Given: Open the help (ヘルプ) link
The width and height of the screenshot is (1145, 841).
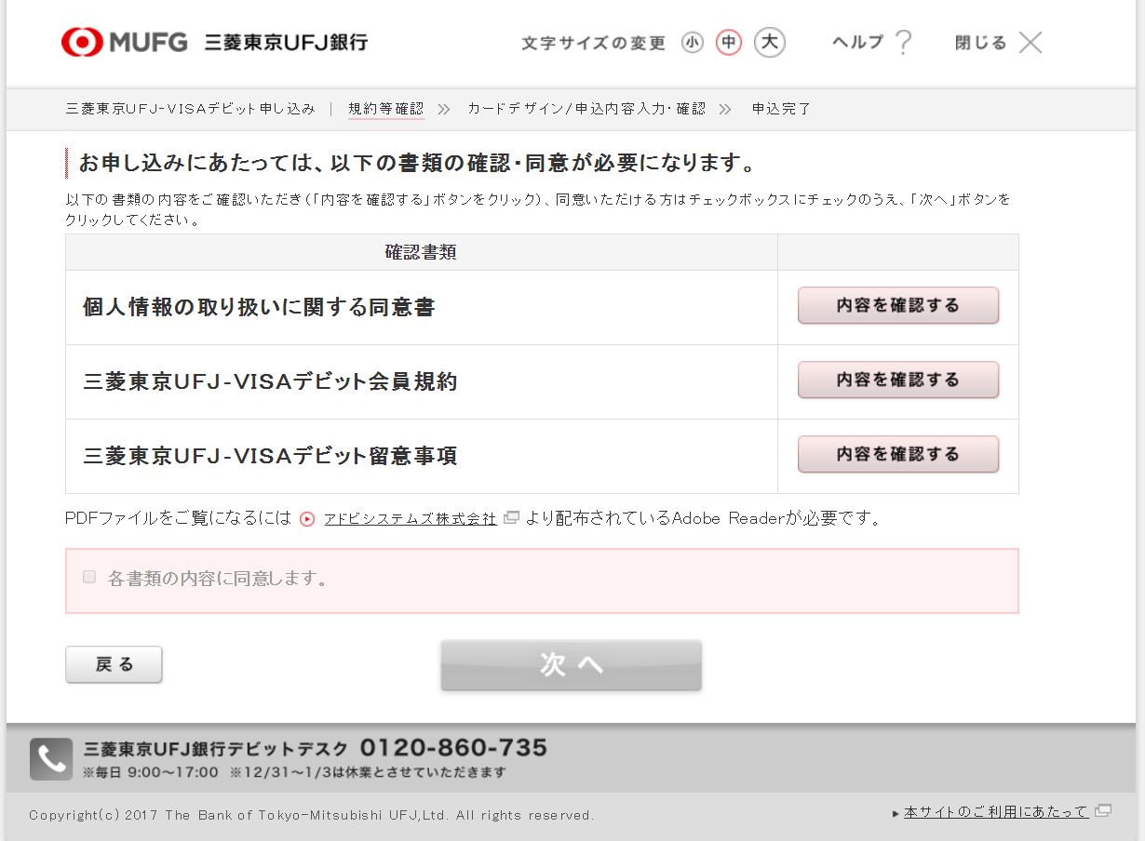Looking at the screenshot, I should (x=857, y=42).
